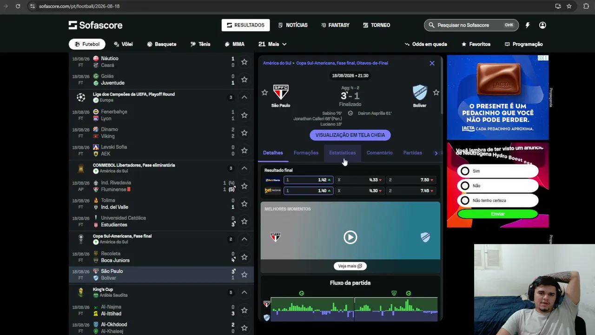Go to the Sofascore home logo
This screenshot has width=595, height=335.
click(x=96, y=25)
